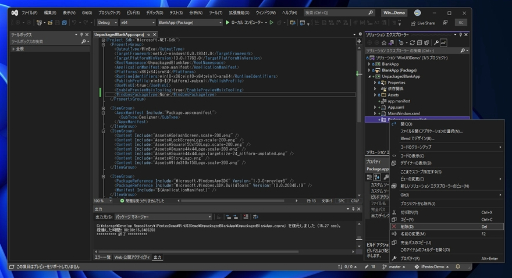The width and height of the screenshot is (512, 278).
Task: Click the Output panel vertical scrollbar
Action: [359, 234]
